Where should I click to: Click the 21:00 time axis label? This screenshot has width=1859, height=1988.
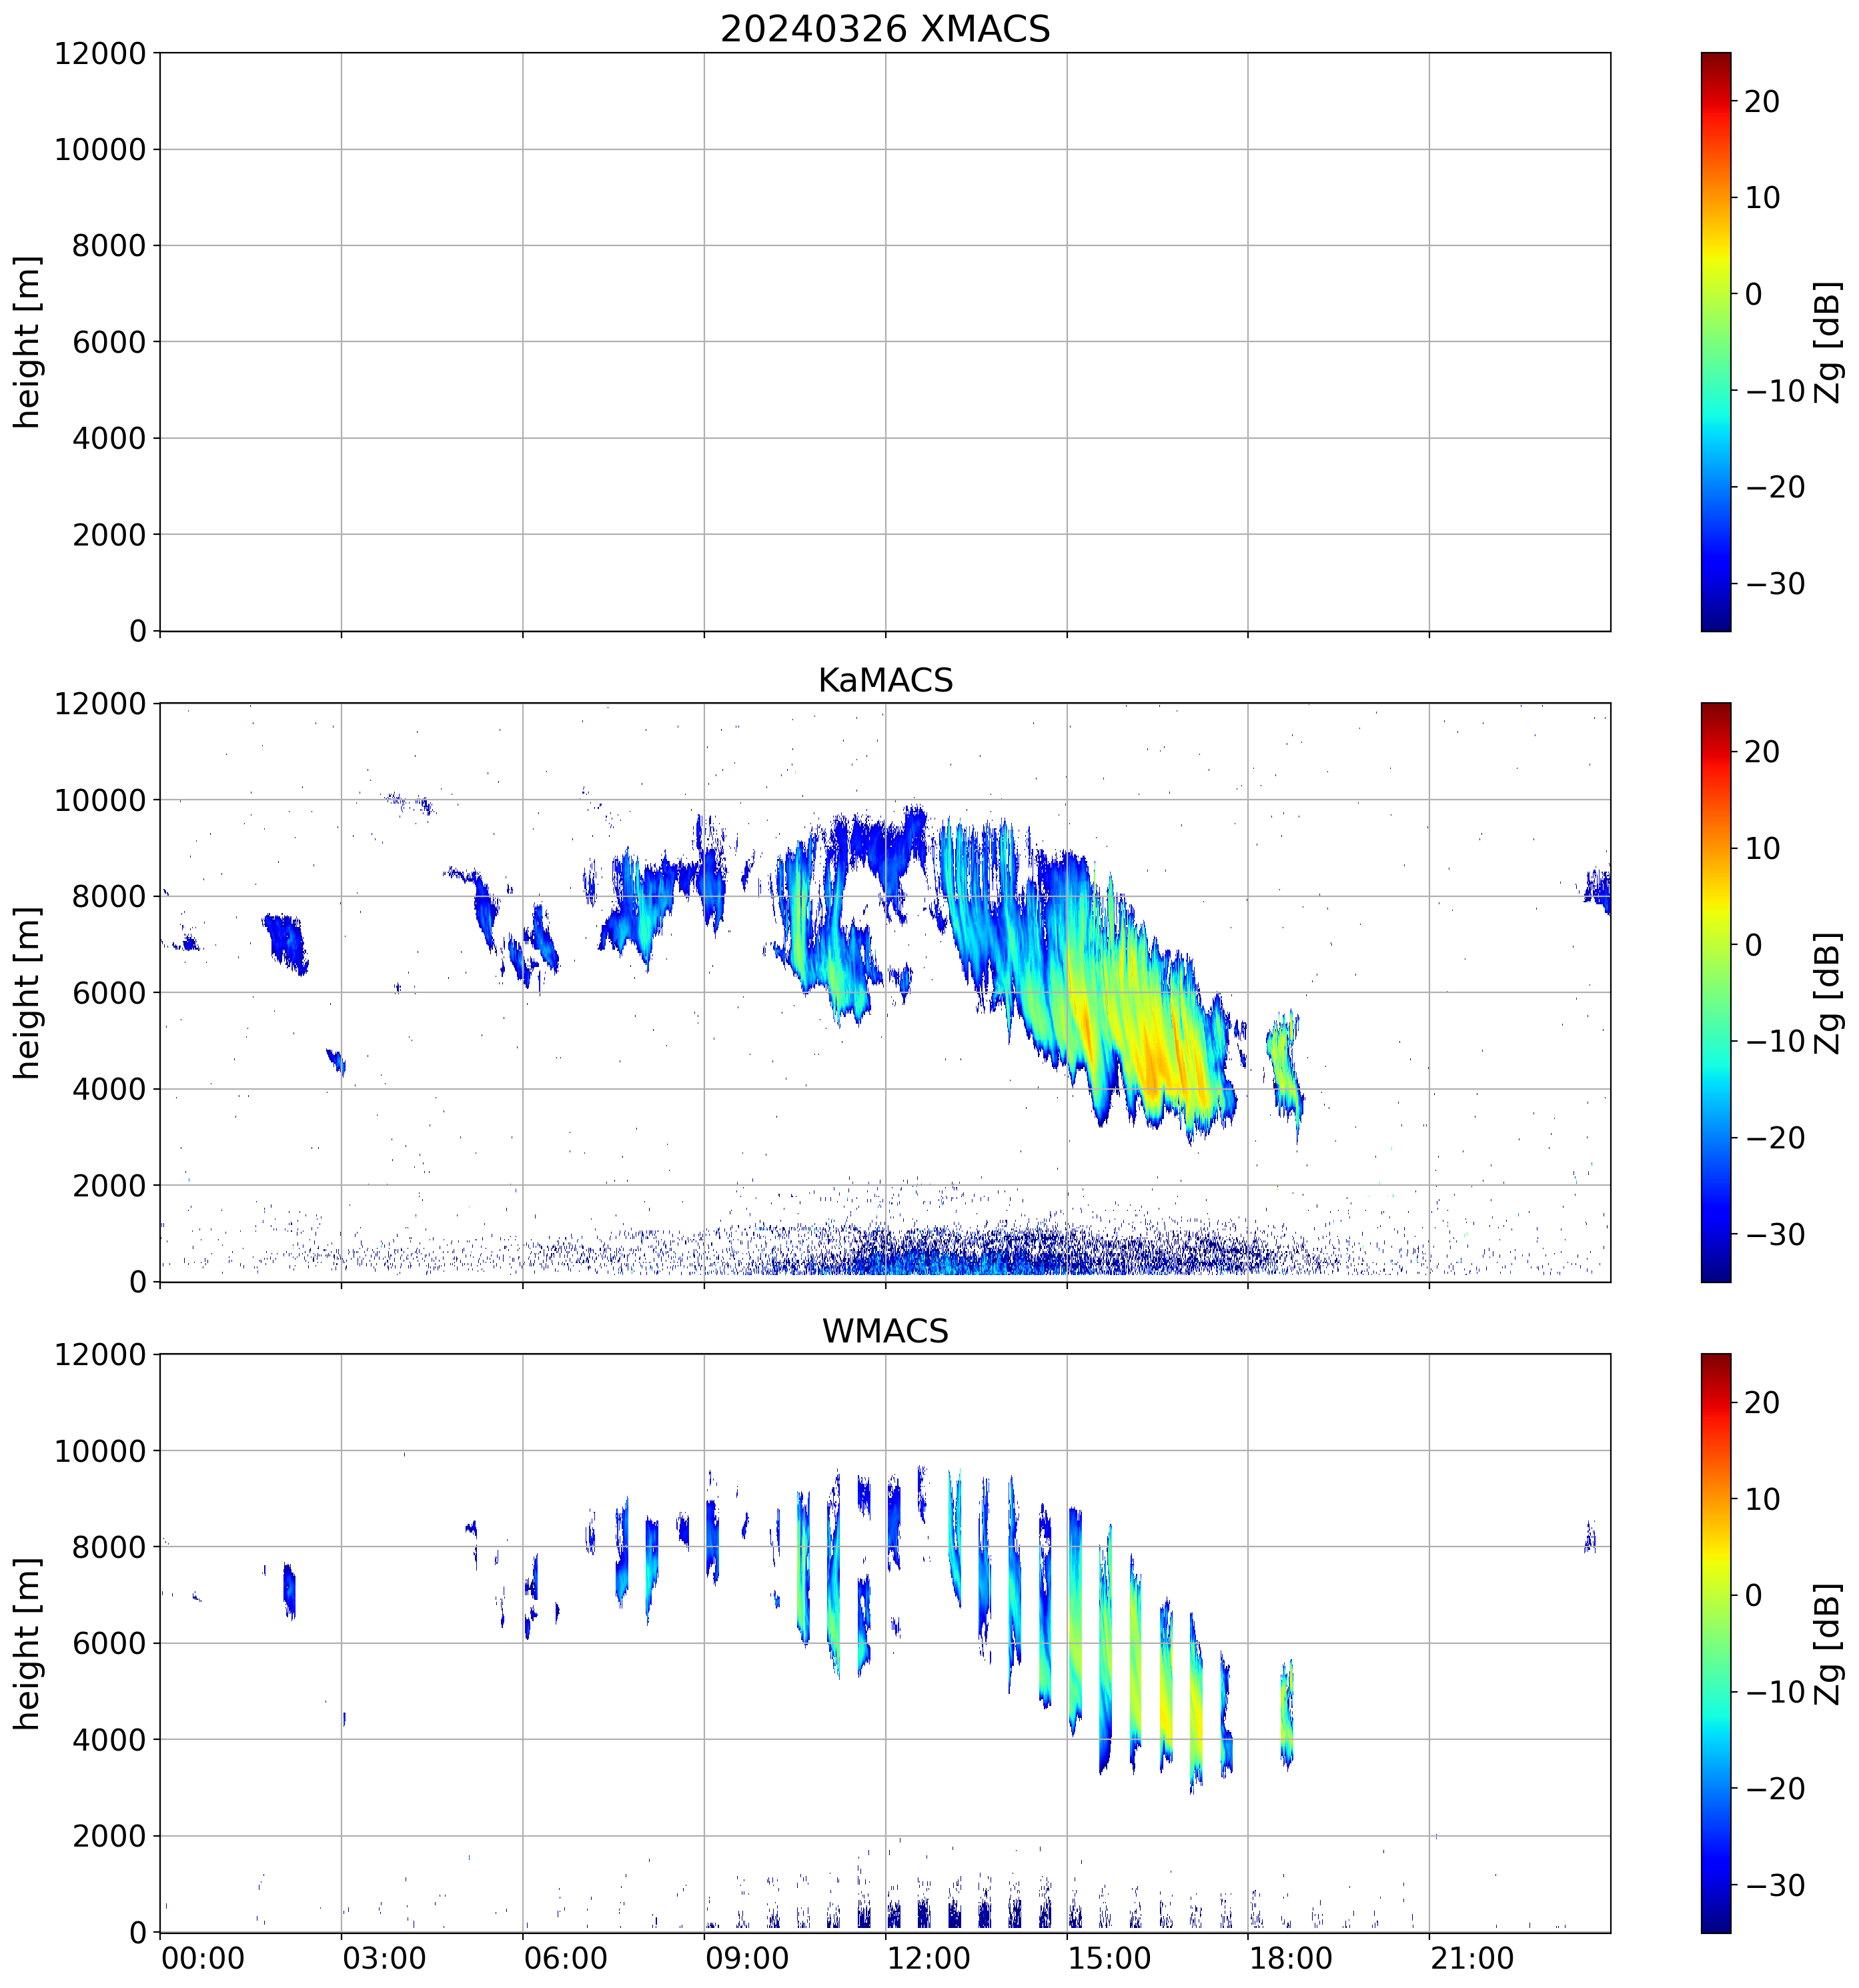(1472, 1958)
